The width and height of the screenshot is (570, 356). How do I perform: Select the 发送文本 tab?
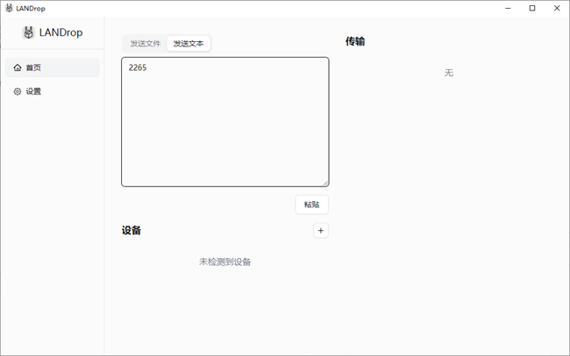point(189,44)
